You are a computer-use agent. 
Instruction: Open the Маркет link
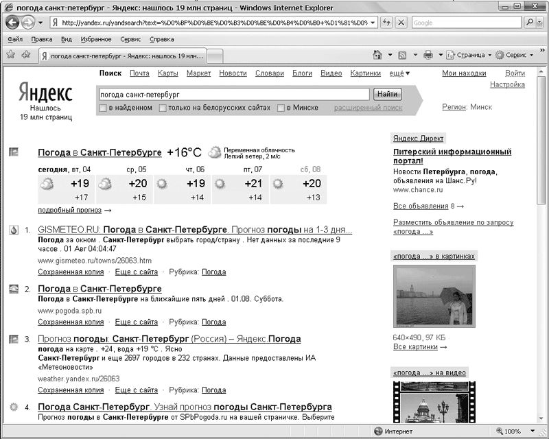point(198,73)
